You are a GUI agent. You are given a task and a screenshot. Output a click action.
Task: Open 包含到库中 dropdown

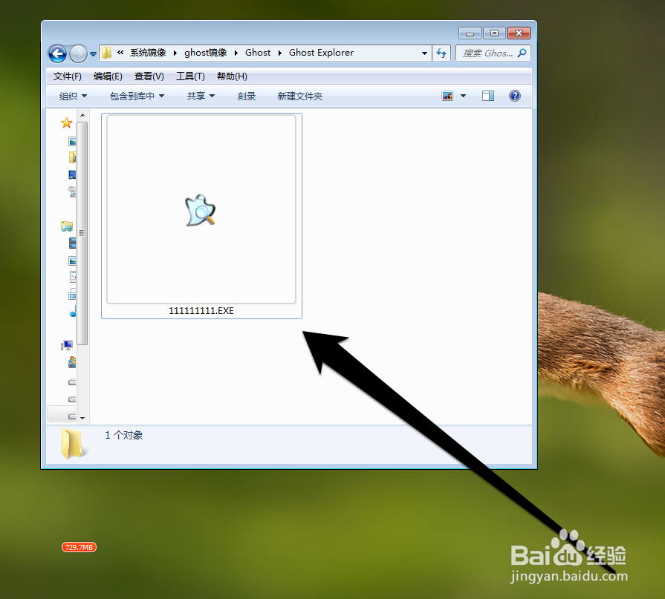(137, 96)
